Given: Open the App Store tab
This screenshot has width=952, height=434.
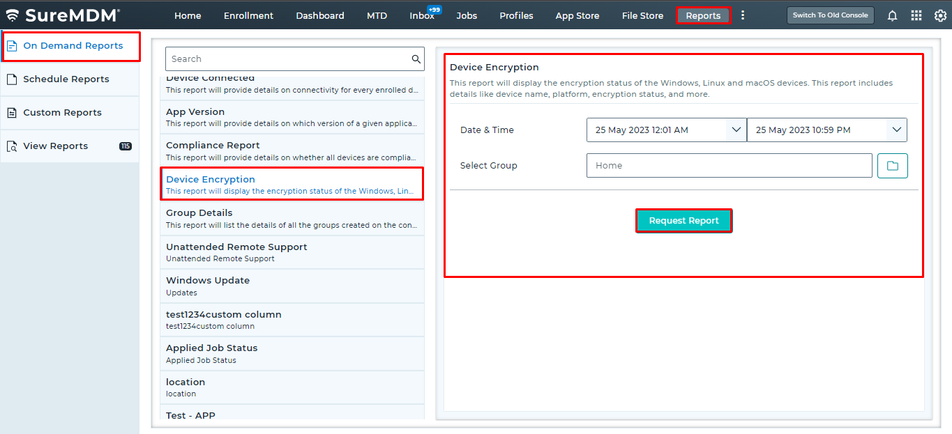Looking at the screenshot, I should 577,15.
